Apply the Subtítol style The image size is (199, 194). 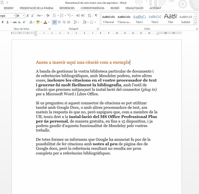point(186,19)
